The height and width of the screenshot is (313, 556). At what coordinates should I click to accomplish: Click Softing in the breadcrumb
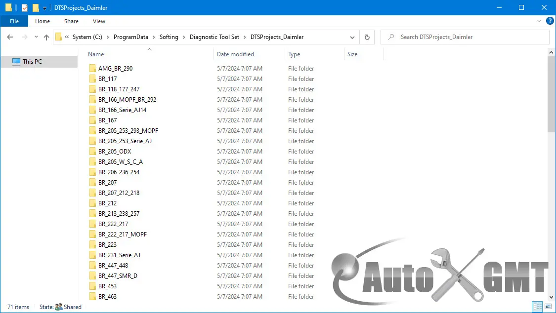[169, 37]
